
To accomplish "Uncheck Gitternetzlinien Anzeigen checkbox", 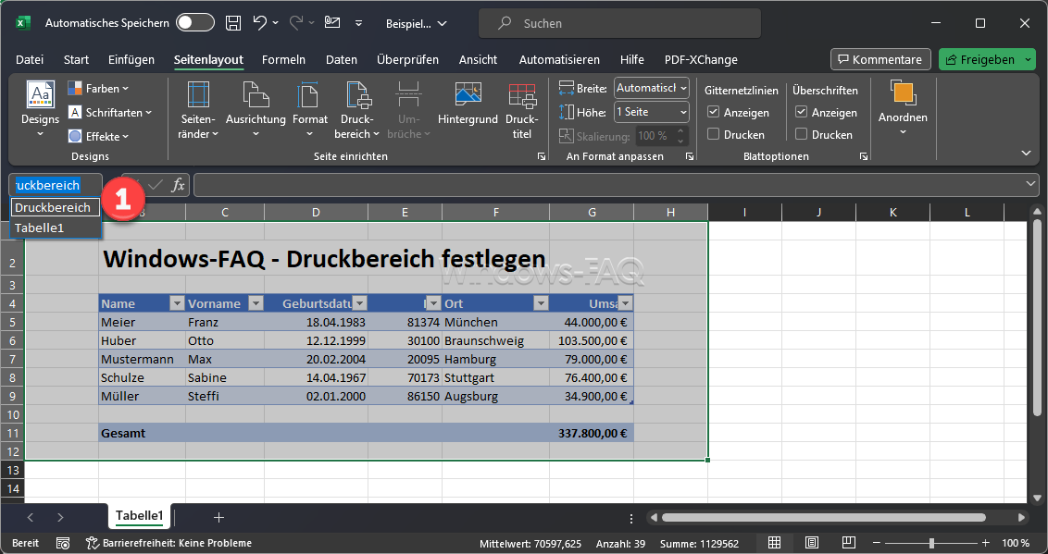I will click(713, 112).
